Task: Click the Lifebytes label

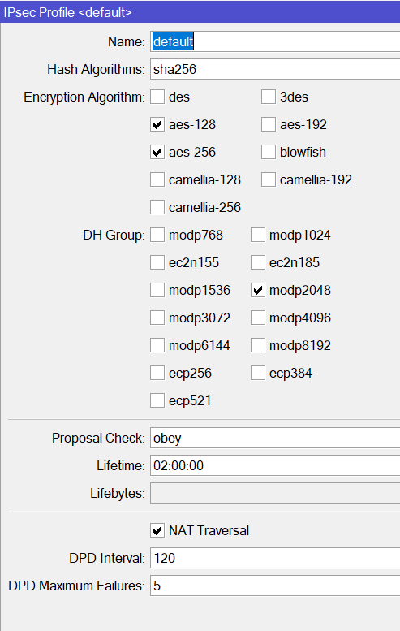Action: point(118,493)
